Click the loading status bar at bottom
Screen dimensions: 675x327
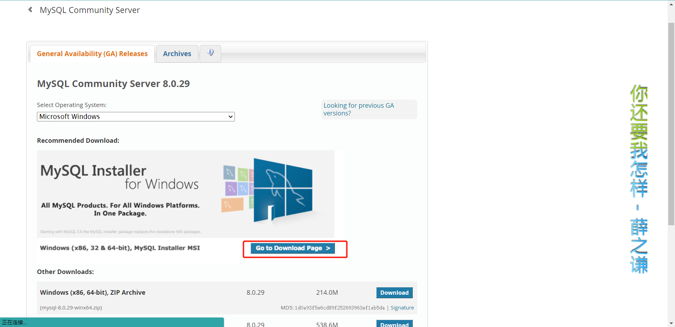point(112,322)
